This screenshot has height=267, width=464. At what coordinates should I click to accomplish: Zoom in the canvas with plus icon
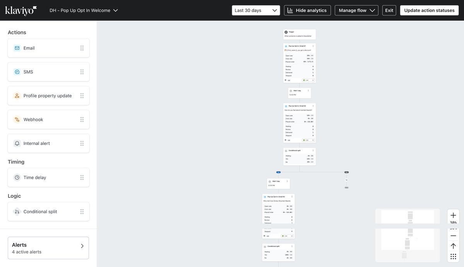tap(453, 215)
